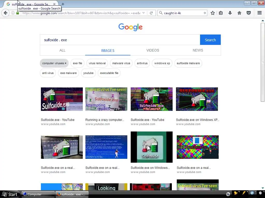The width and height of the screenshot is (265, 198).
Task: Focus the Google search input field
Action: click(120, 40)
